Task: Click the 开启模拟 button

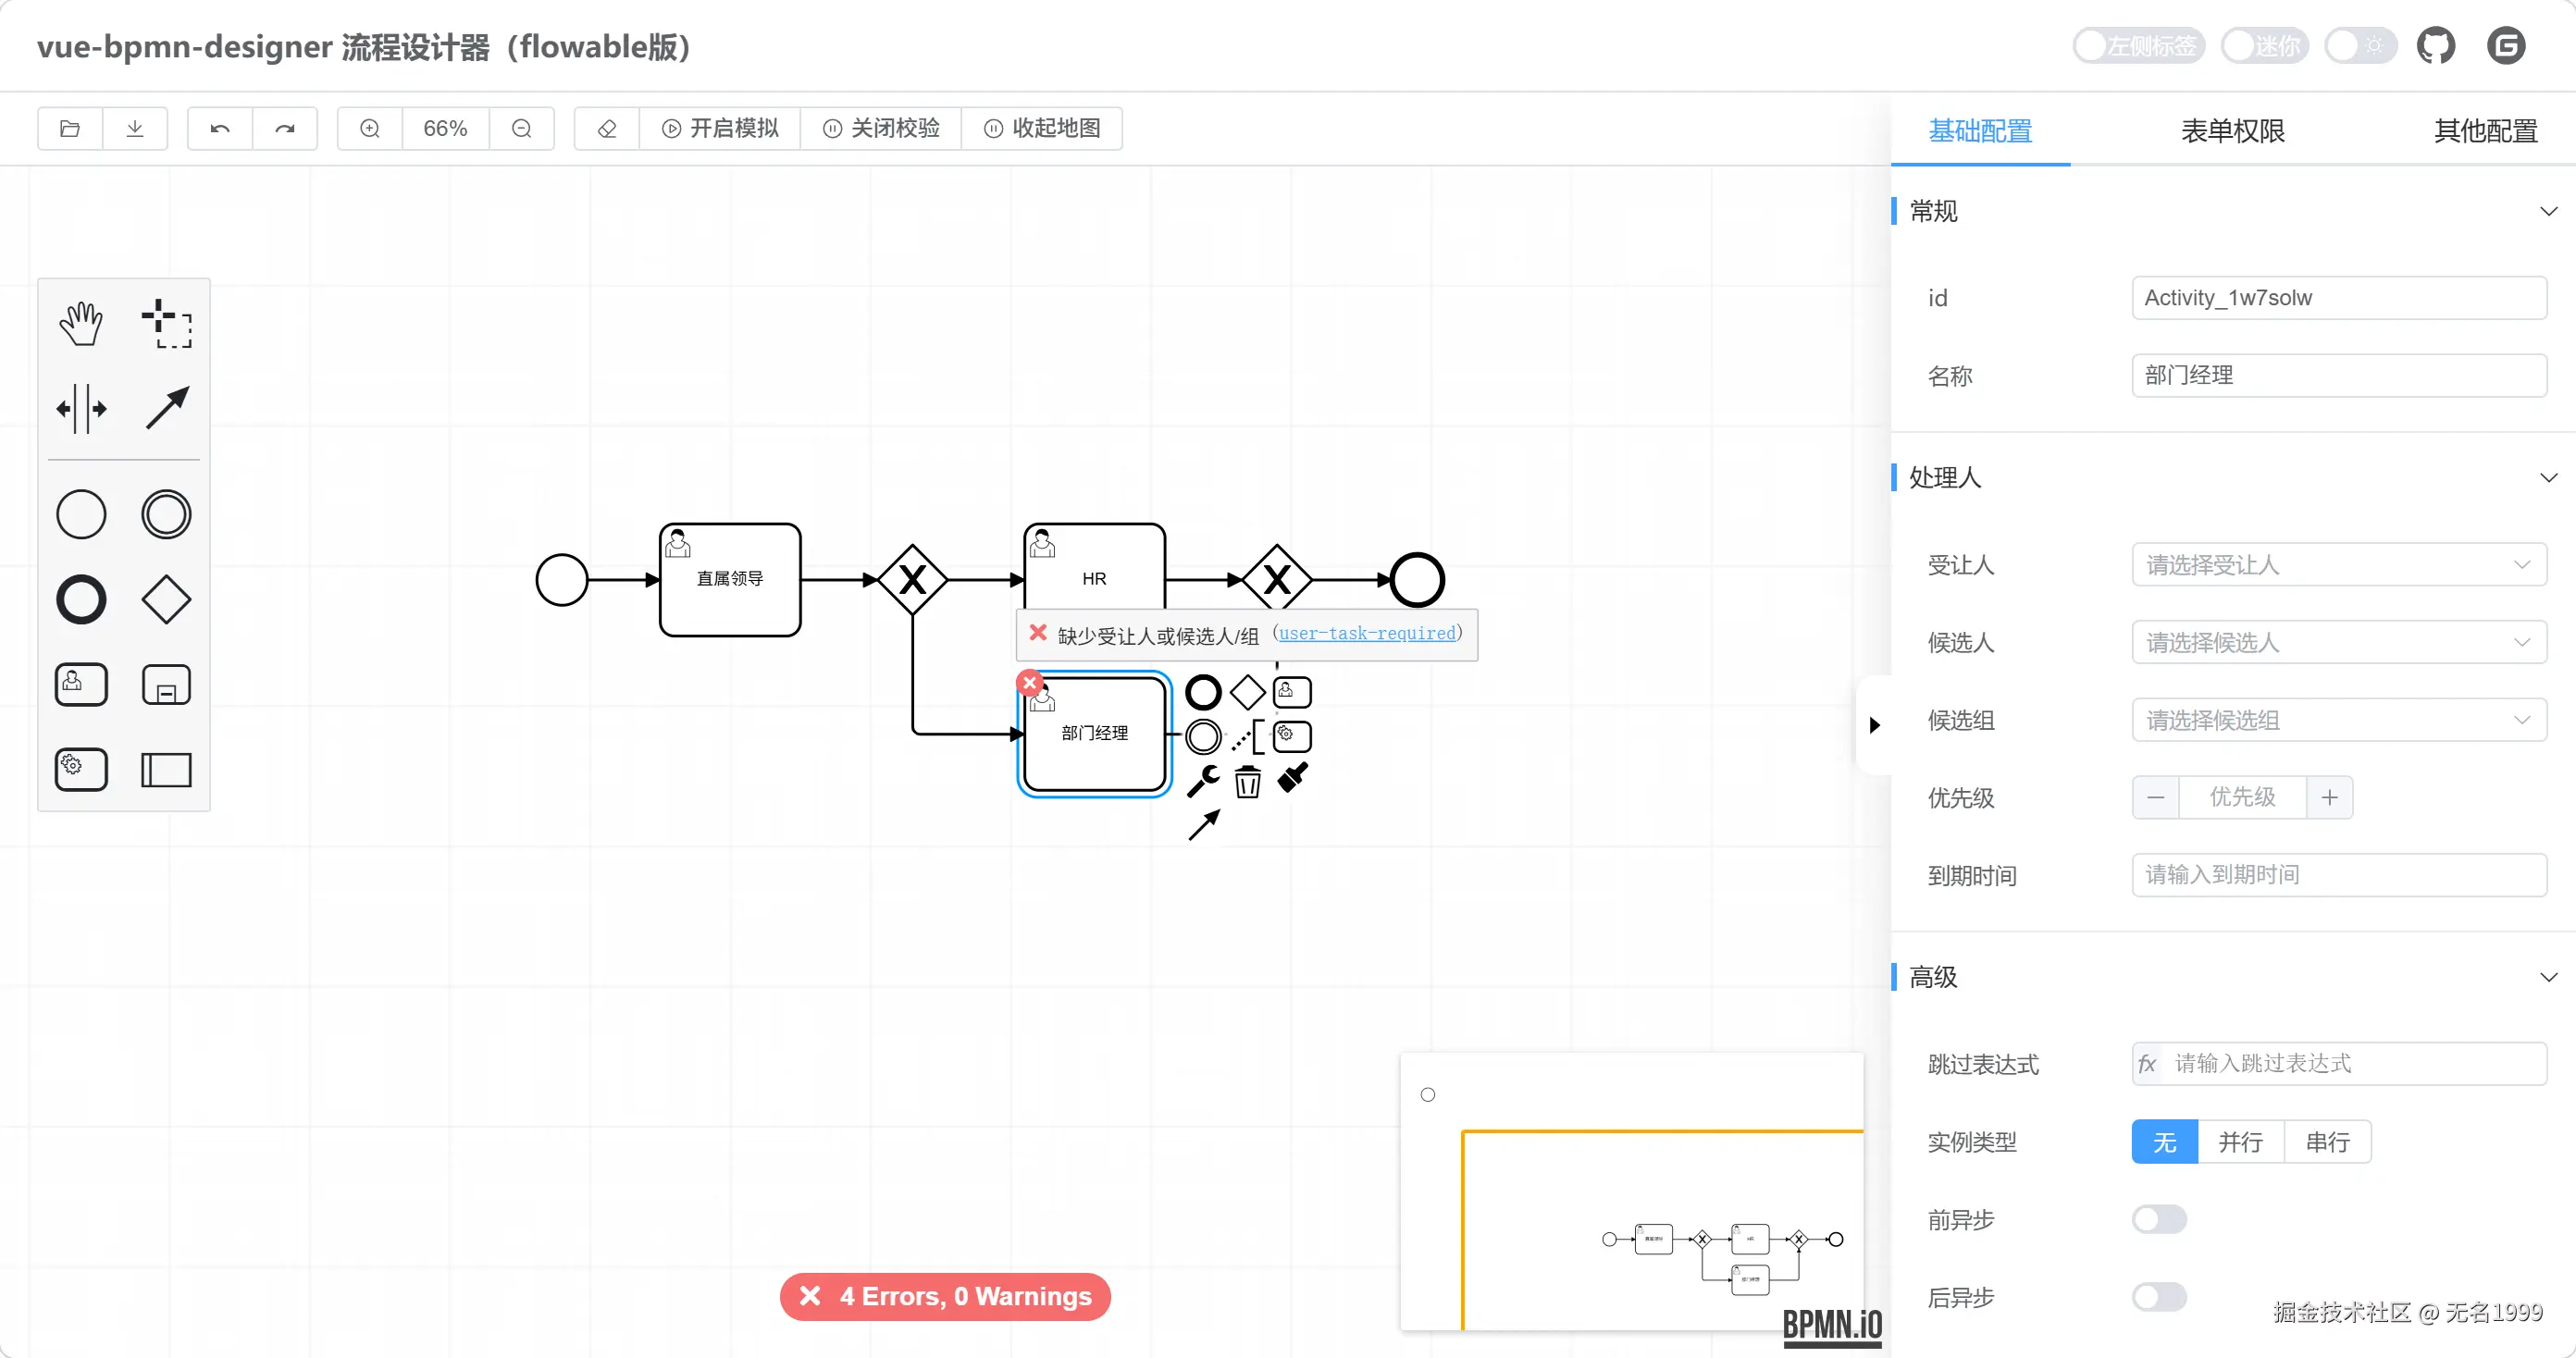Action: [x=720, y=128]
